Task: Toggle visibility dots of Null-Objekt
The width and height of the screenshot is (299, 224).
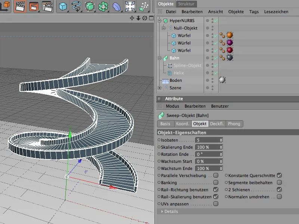Action: (x=212, y=28)
